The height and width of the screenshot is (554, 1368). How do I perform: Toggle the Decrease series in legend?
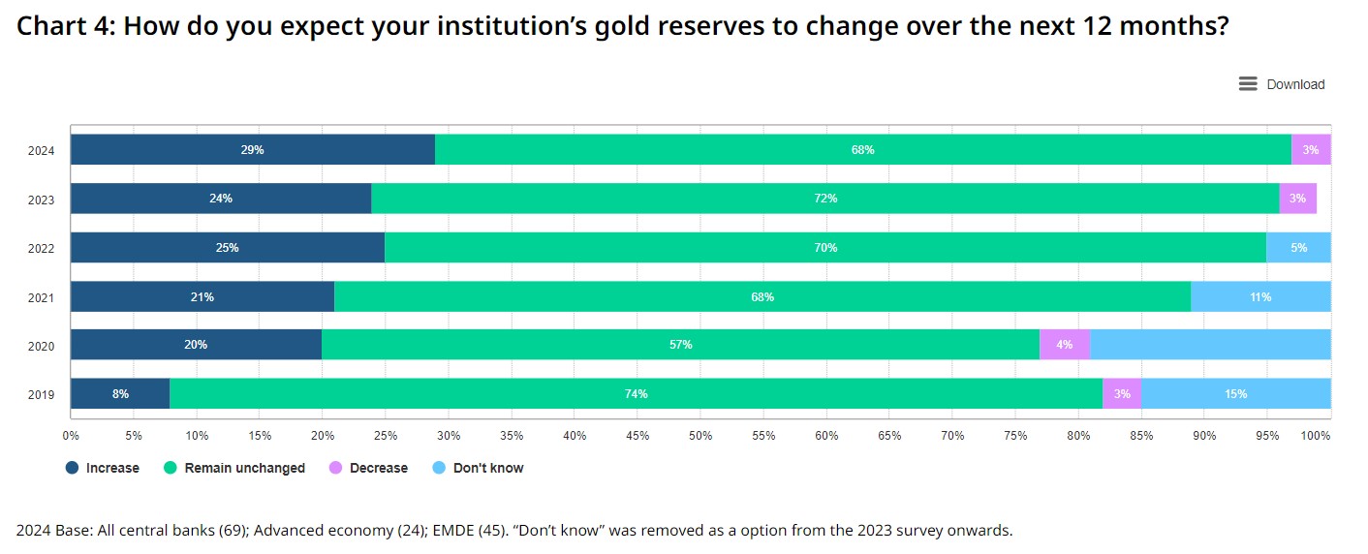coord(378,468)
